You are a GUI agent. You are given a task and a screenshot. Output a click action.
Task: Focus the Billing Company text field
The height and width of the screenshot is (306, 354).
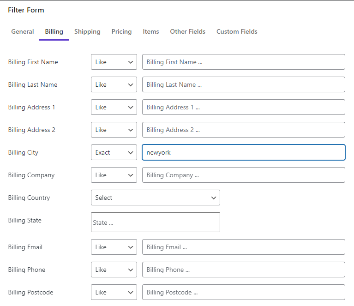[244, 175]
